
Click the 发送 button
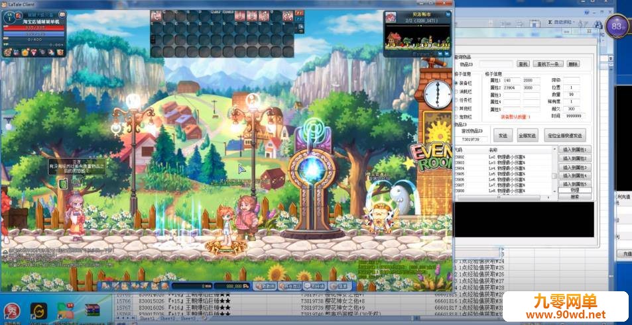pyautogui.click(x=503, y=136)
